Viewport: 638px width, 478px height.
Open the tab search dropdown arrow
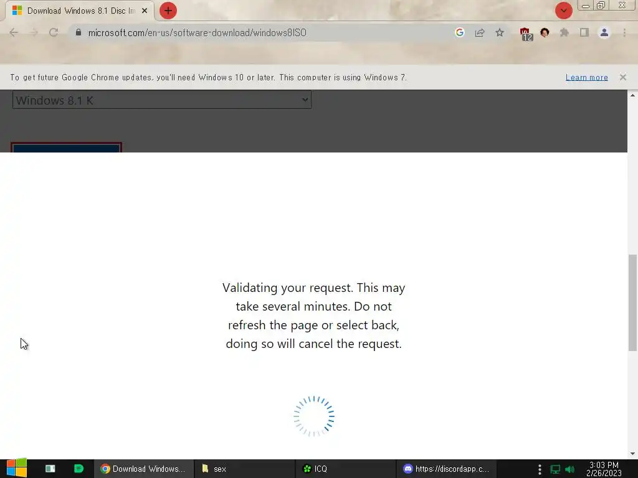coord(563,11)
